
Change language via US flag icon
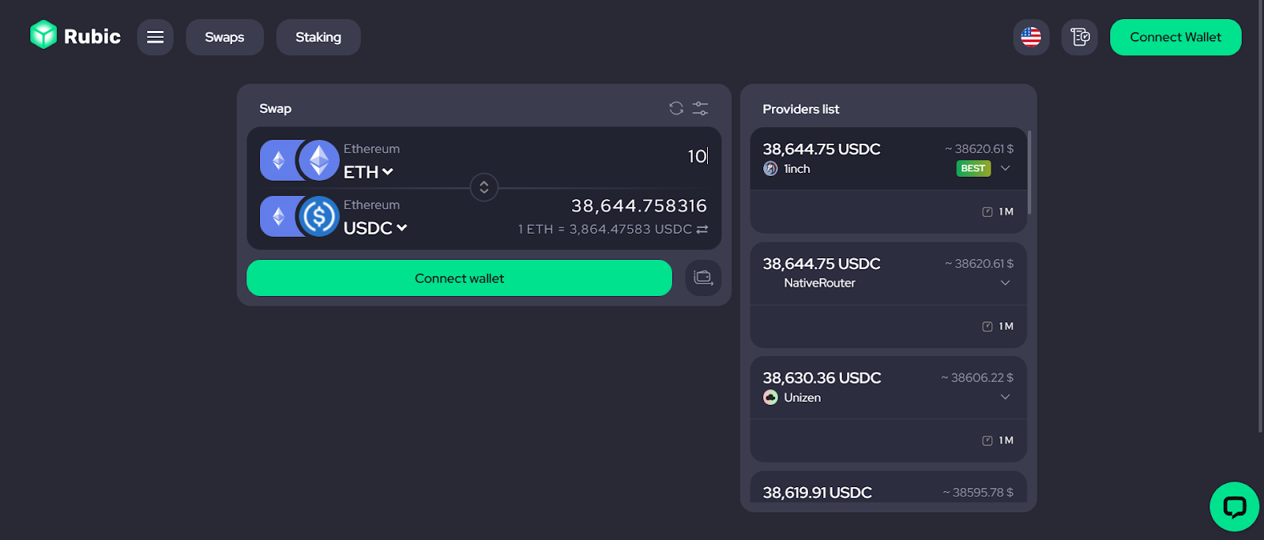pos(1031,37)
